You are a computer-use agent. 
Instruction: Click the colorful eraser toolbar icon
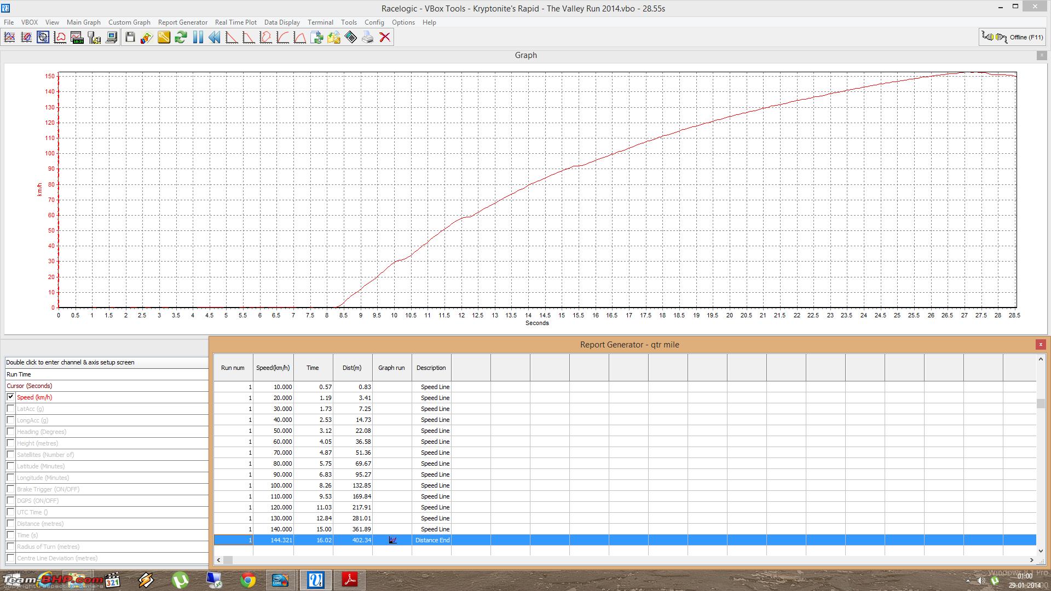click(x=147, y=37)
